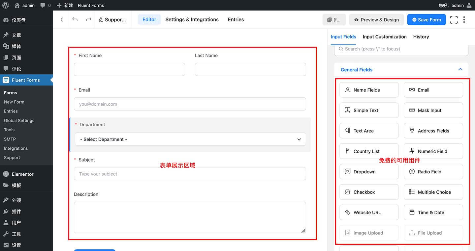Viewport: 475px width, 251px height.
Task: Open Tools submenu link
Action: 9,130
